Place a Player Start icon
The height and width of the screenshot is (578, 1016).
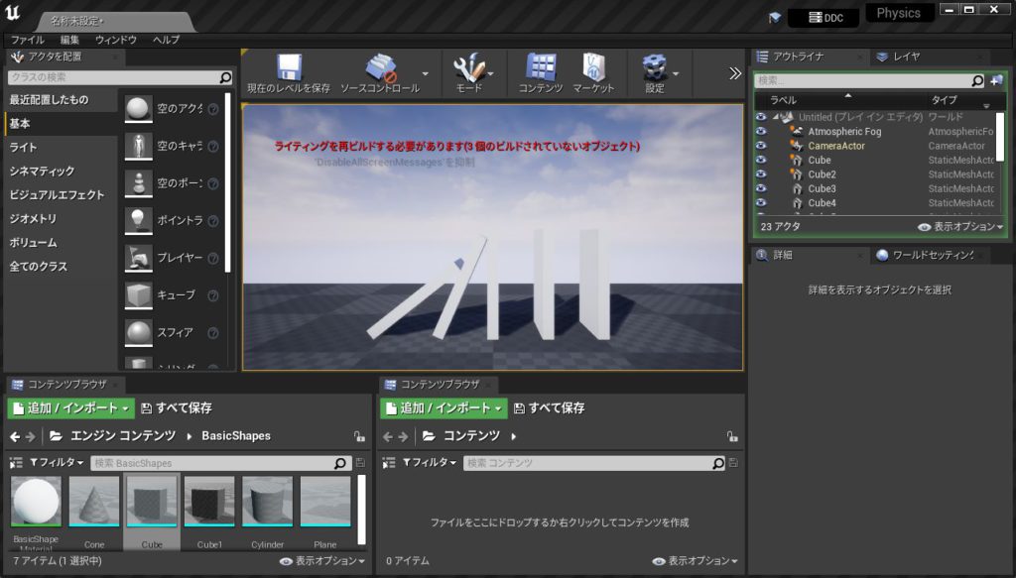point(138,258)
